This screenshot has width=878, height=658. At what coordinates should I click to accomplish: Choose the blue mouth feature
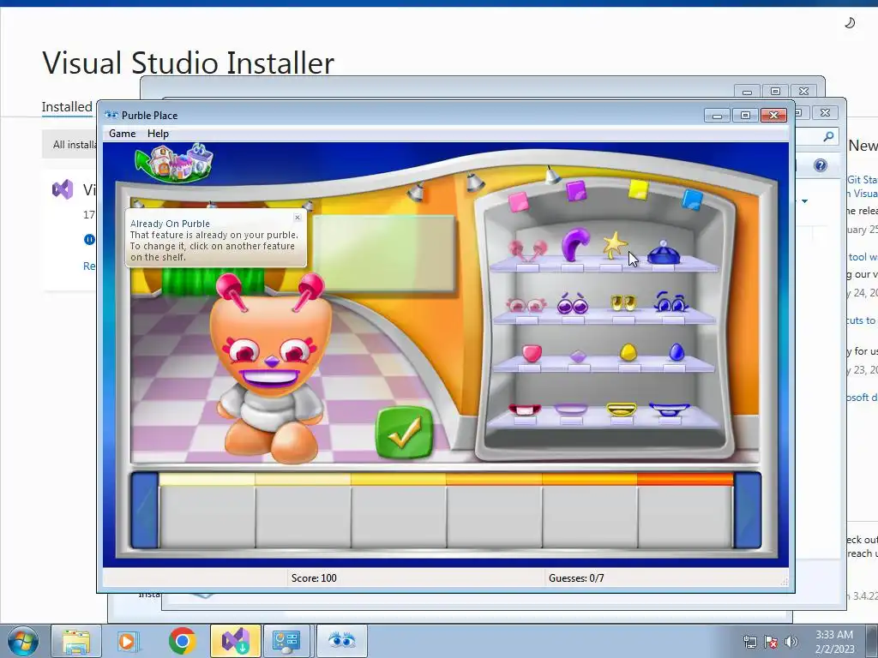point(669,409)
